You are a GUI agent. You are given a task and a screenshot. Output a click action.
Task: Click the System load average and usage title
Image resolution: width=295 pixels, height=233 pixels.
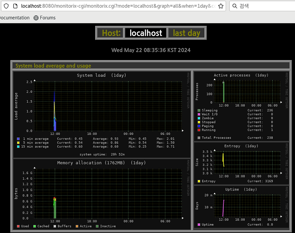[x=53, y=66]
